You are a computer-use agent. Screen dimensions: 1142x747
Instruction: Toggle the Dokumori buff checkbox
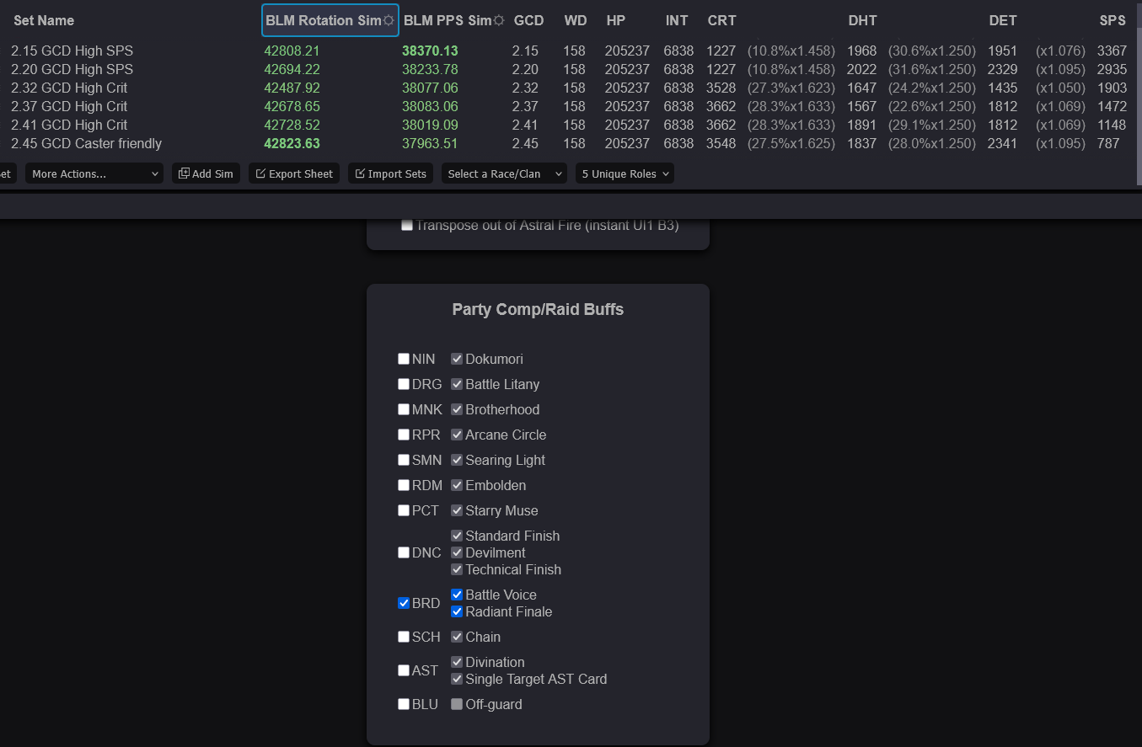[x=457, y=359]
